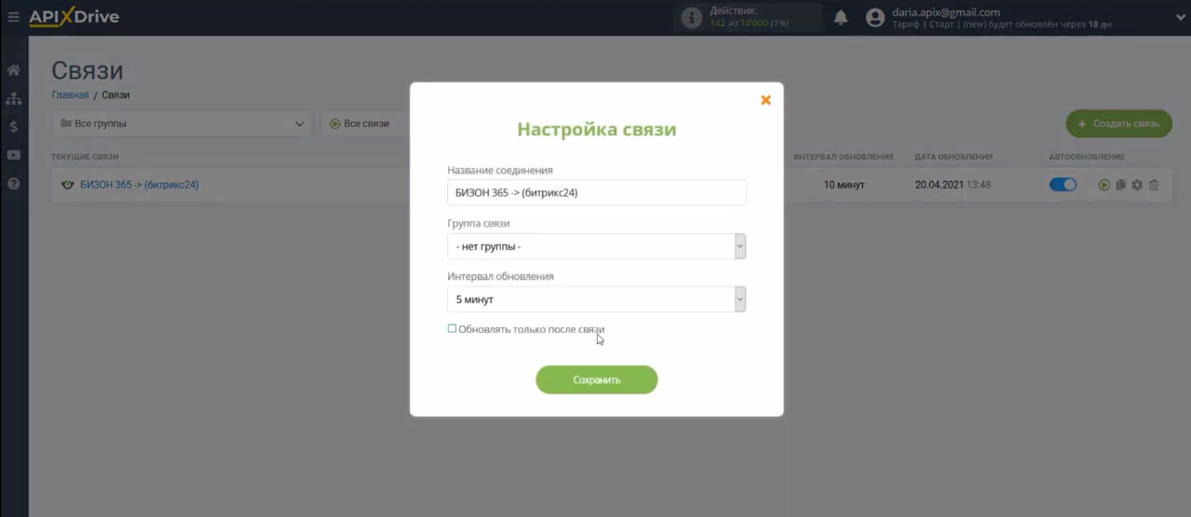Open the billing dollar sidebar icon
This screenshot has width=1191, height=517.
click(14, 127)
